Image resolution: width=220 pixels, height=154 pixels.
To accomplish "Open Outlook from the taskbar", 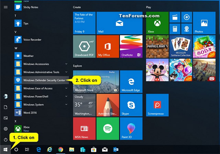I will coord(116,150).
